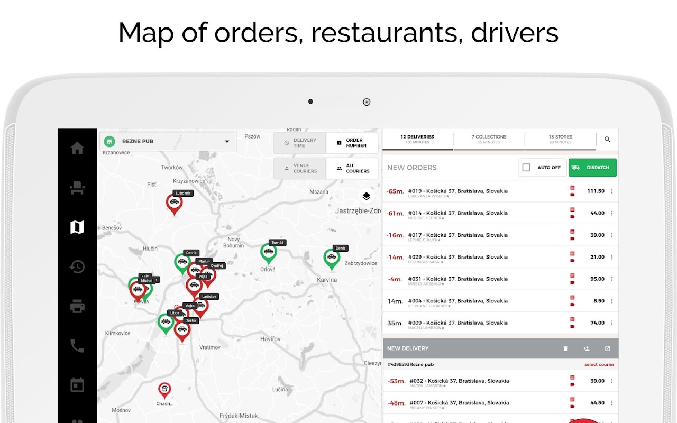This screenshot has height=423, width=677.
Task: Select the Map view icon in sidebar
Action: point(77,227)
